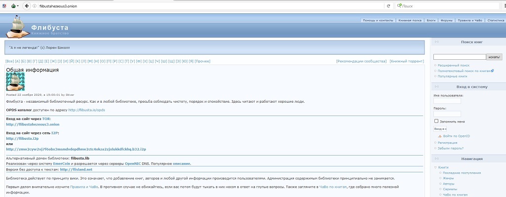Viewport: 506px width, 197px height.
Task: Open the Tor onion button menu
Action: coord(15,6)
